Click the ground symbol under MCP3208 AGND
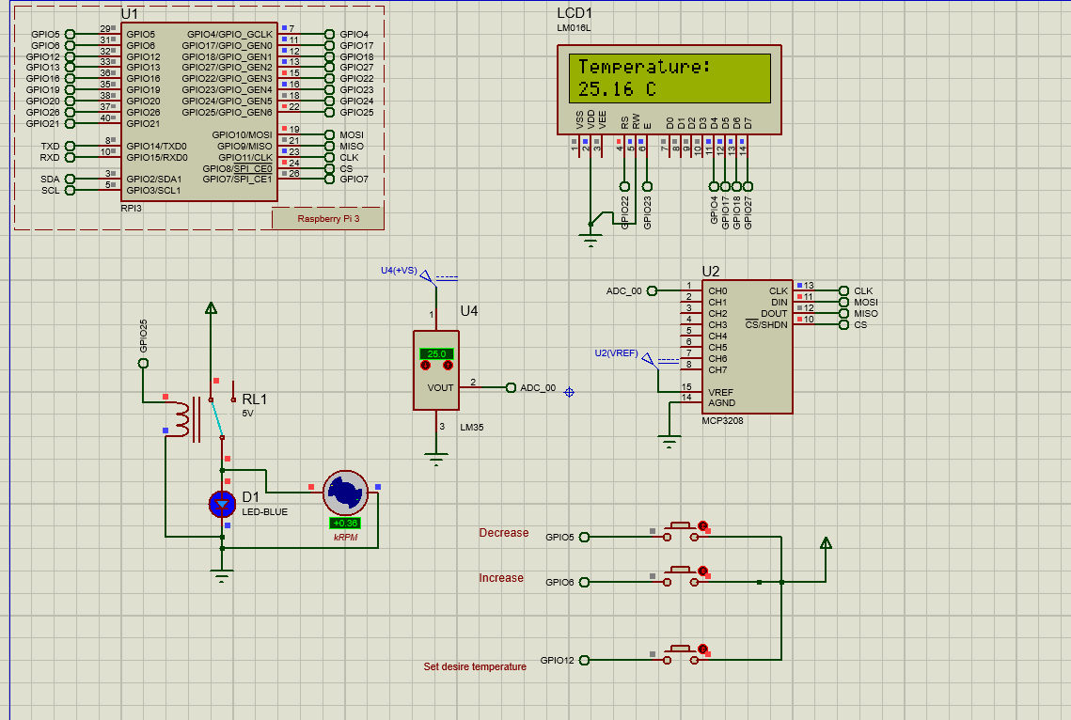The image size is (1071, 720). pyautogui.click(x=669, y=441)
